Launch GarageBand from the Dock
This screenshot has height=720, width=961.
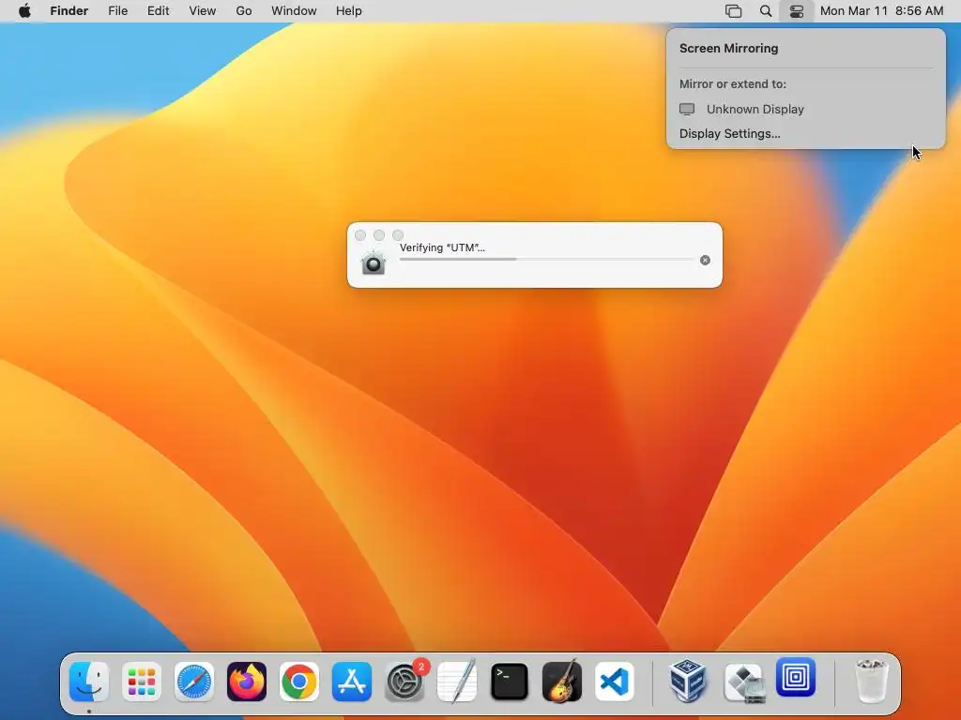tap(562, 682)
